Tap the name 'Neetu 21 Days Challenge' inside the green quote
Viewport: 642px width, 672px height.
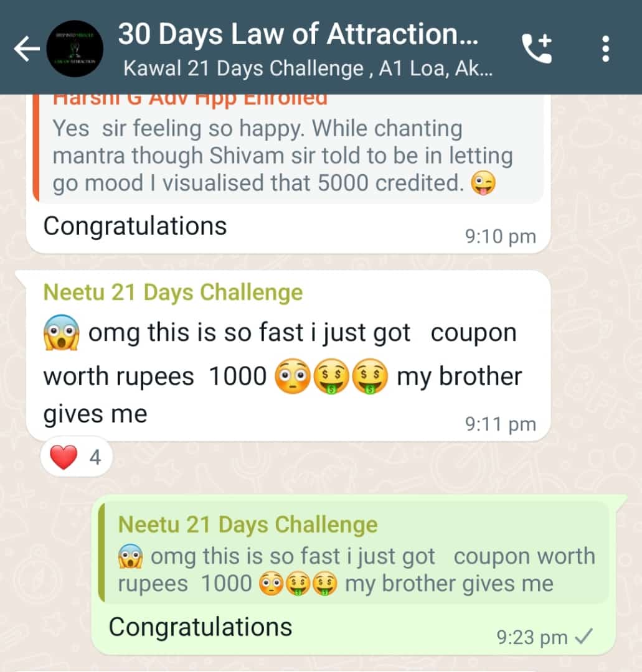[247, 524]
